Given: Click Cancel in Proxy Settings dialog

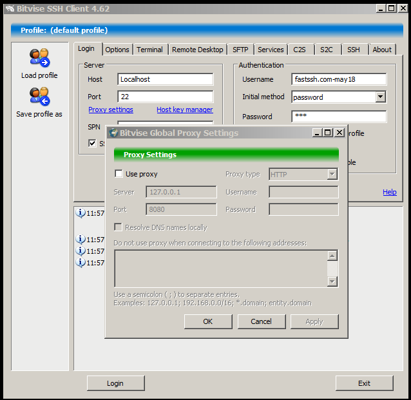Looking at the screenshot, I should click(262, 321).
